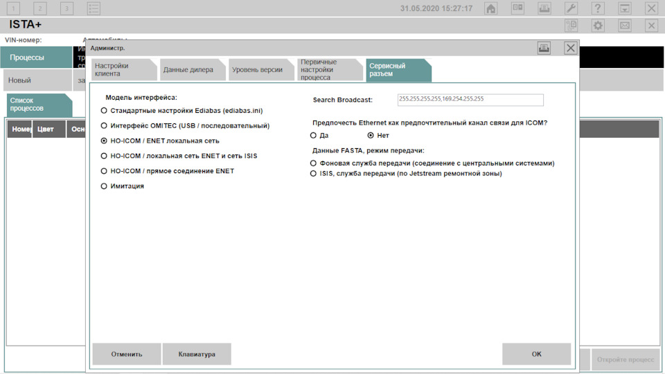The height and width of the screenshot is (374, 665).
Task: Click the Отменить button
Action: pyautogui.click(x=127, y=354)
